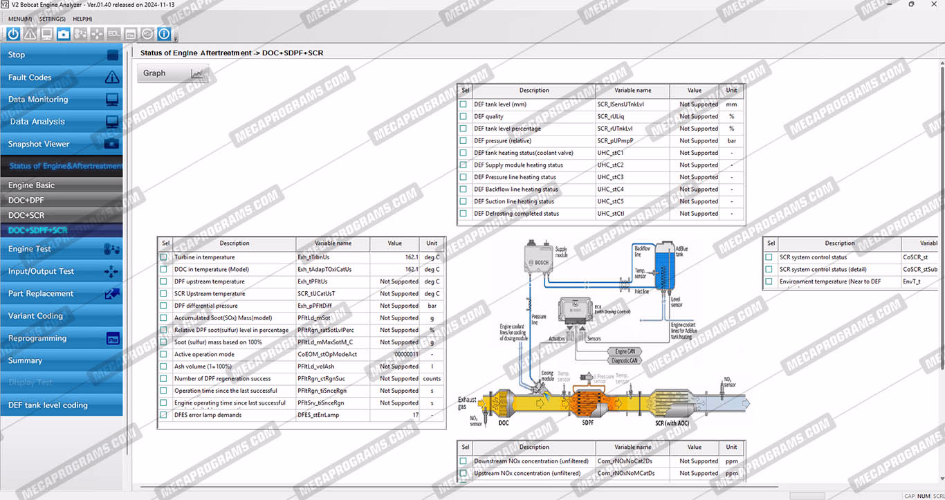
Task: Tick checkbox for Ash volume (1=100%)
Action: click(x=164, y=367)
